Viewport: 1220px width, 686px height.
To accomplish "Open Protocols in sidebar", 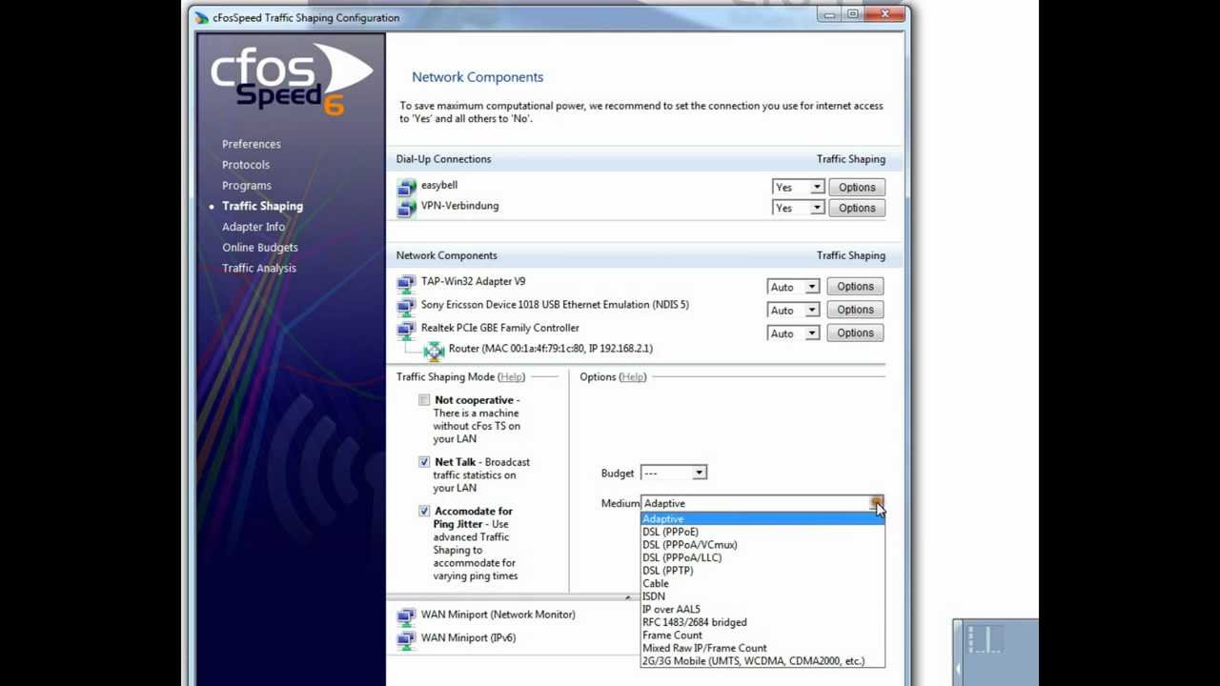I will (x=246, y=165).
